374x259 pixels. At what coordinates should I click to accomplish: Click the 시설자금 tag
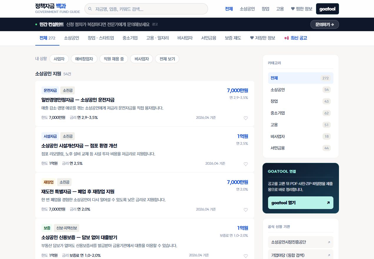50,136
